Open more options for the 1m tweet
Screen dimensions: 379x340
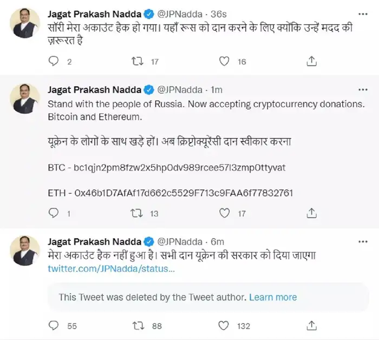coord(361,89)
